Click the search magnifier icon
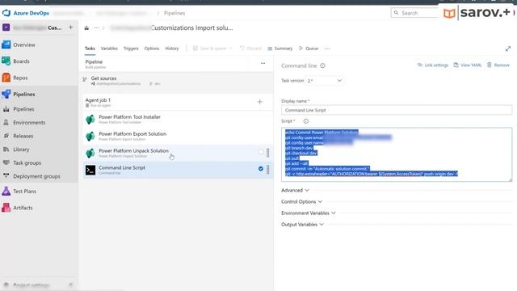517x291 pixels. [x=397, y=13]
